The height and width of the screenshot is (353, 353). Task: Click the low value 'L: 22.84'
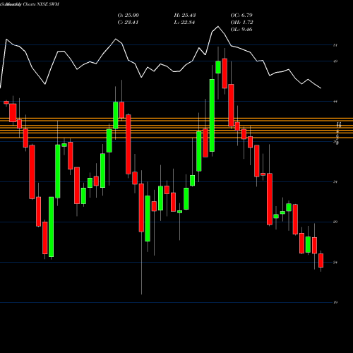184,23
